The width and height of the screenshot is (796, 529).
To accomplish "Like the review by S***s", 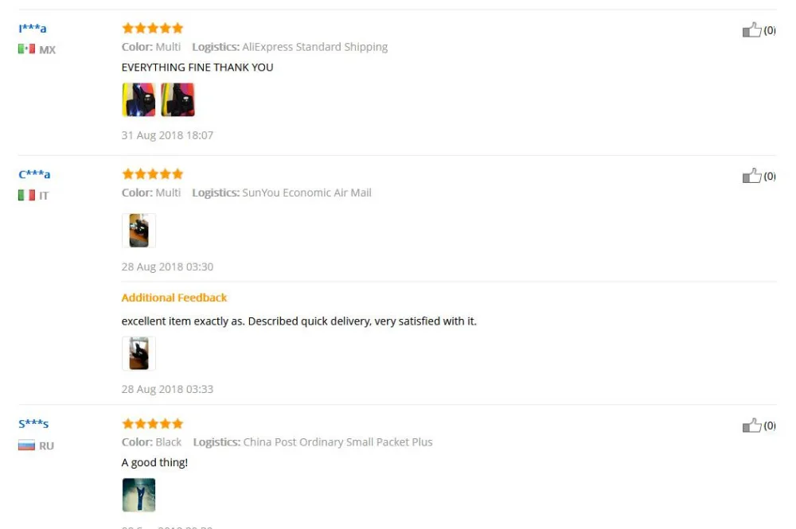I will (x=752, y=425).
